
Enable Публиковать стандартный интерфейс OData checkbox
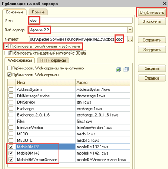point(7,53)
